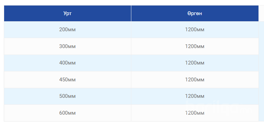The image size is (264, 127).
Task: Click 1200мм width in the 400мм row
Action: tap(195, 63)
